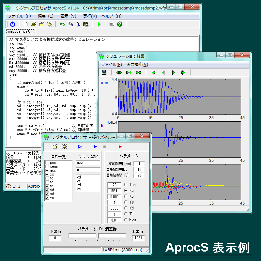Click the expand-outward green arrows icon in results toolbar
Image resolution: width=261 pixels, height=261 pixels.
119,72
